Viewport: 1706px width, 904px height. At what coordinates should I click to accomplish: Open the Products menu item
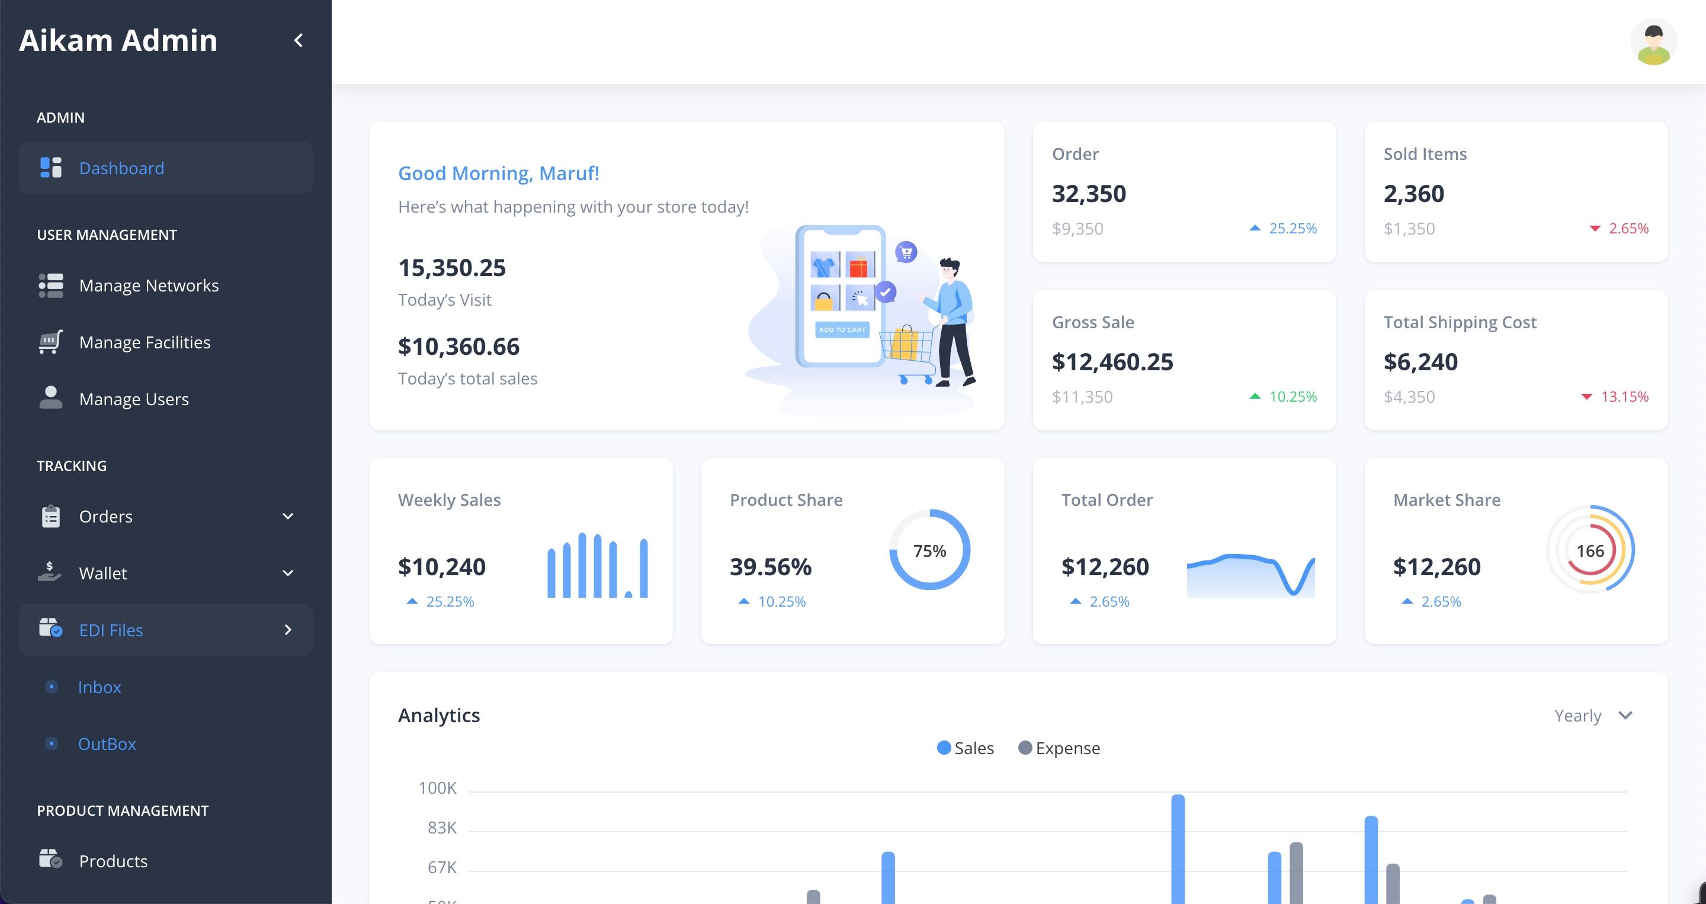click(166, 860)
